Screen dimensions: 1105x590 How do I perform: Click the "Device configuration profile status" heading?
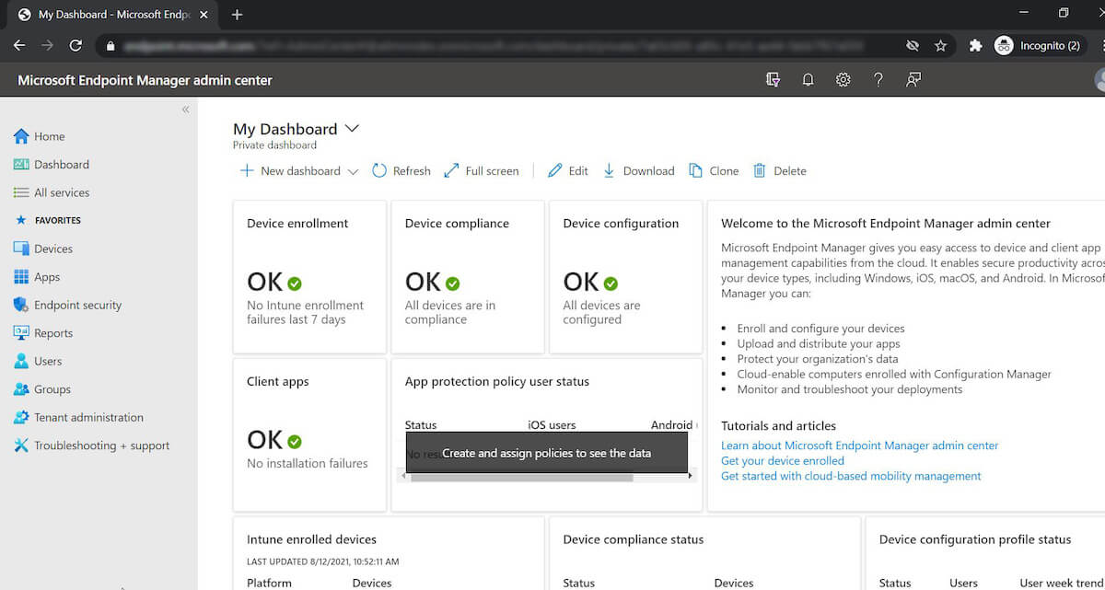pos(975,539)
